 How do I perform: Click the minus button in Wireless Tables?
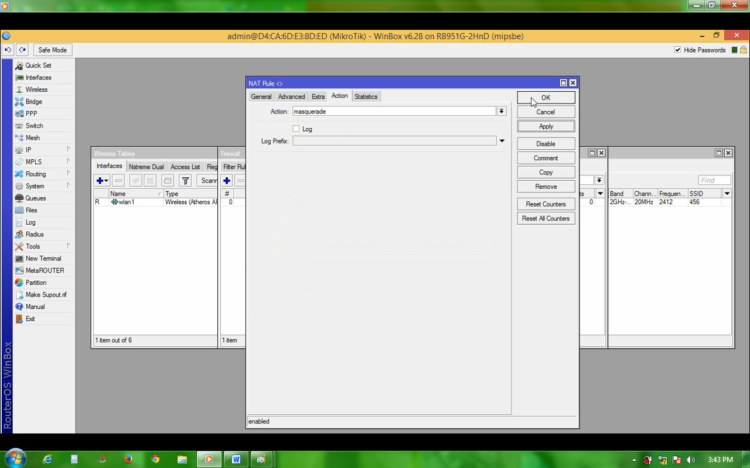[118, 181]
